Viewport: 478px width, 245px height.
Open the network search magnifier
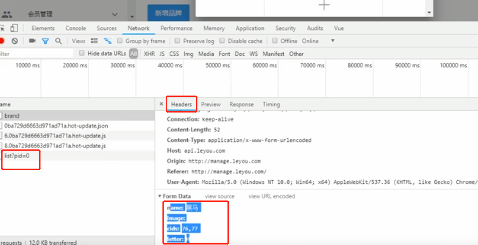58,41
